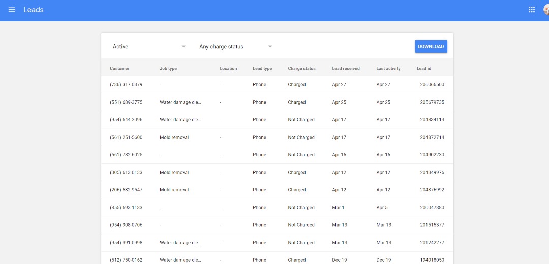This screenshot has height=264, width=549.
Task: Open lead from (551) 689-3775
Action: 126,102
